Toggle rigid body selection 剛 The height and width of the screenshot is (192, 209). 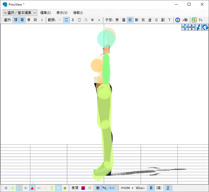(x=35, y=20)
